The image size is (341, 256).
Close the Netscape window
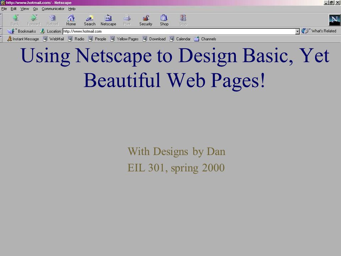coord(337,3)
